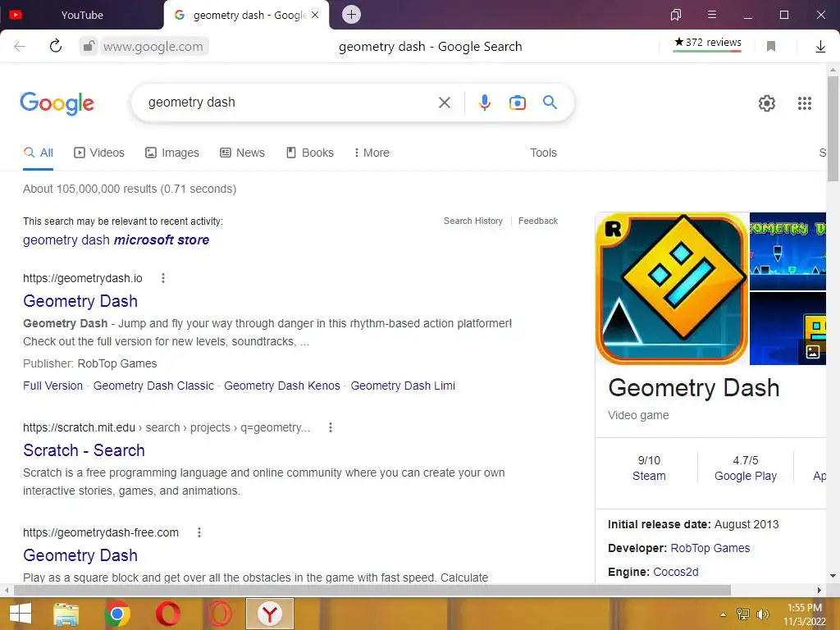This screenshot has width=840, height=630.
Task: Show hidden system tray icons
Action: pos(724,614)
